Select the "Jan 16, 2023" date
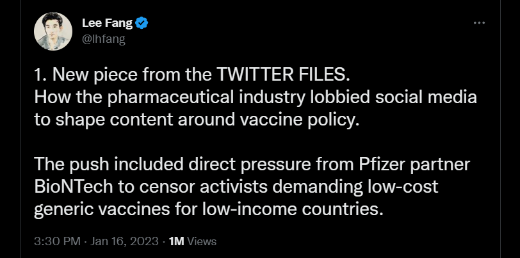This screenshot has height=258, width=520. point(126,241)
